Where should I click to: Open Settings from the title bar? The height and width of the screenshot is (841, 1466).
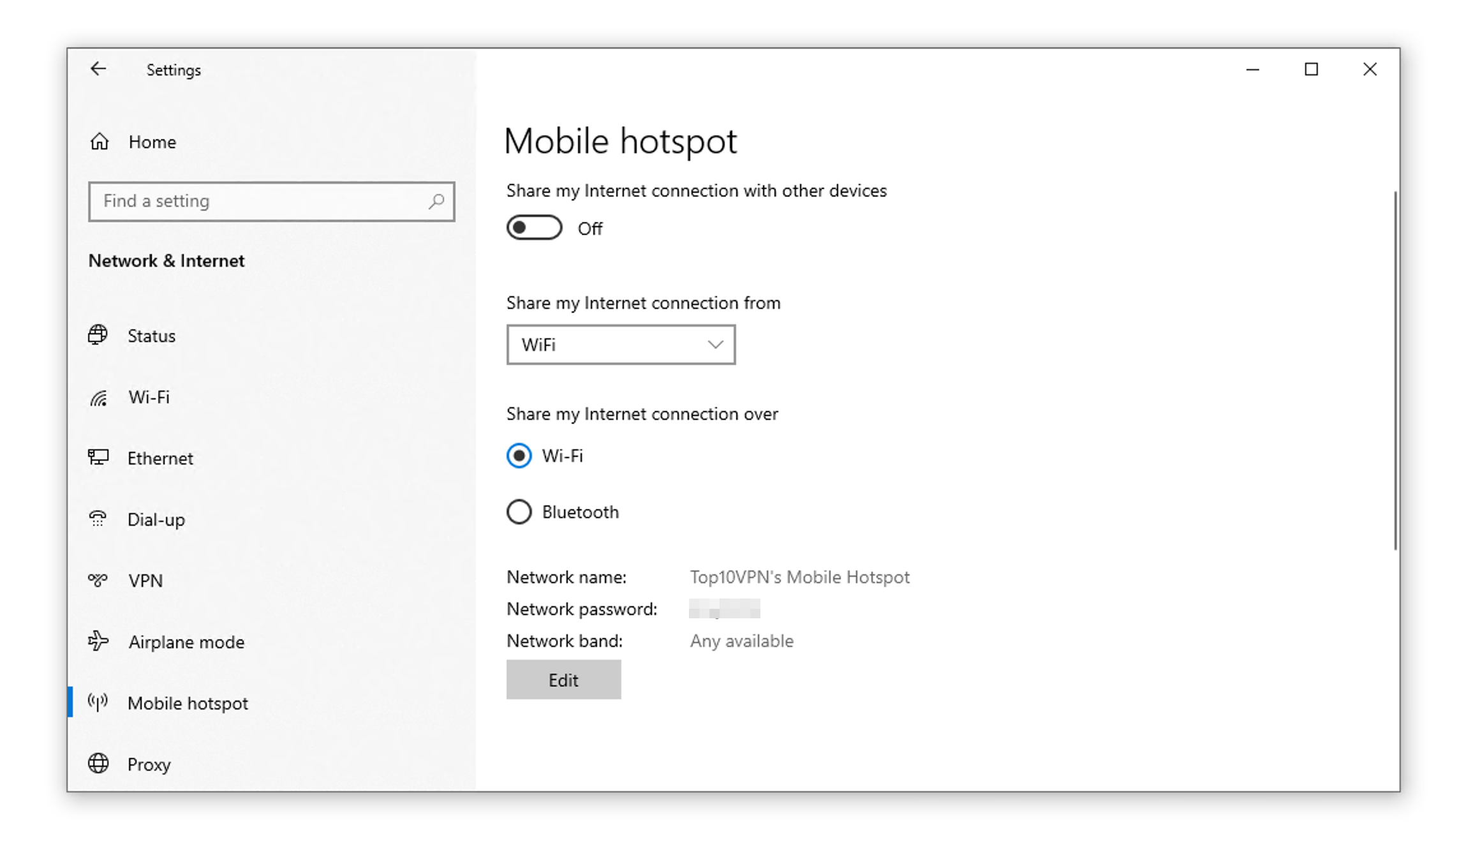(x=174, y=70)
